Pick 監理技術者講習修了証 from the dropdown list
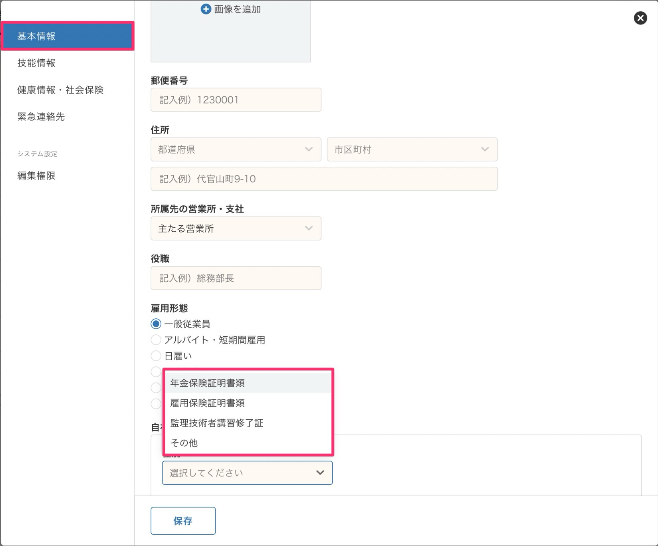 pos(217,423)
